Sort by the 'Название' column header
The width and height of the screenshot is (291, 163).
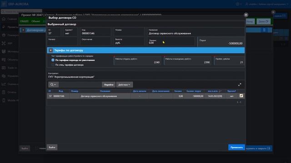tap(105, 91)
